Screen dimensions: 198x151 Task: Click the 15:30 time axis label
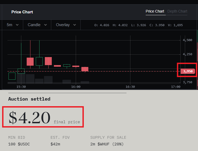(21, 87)
